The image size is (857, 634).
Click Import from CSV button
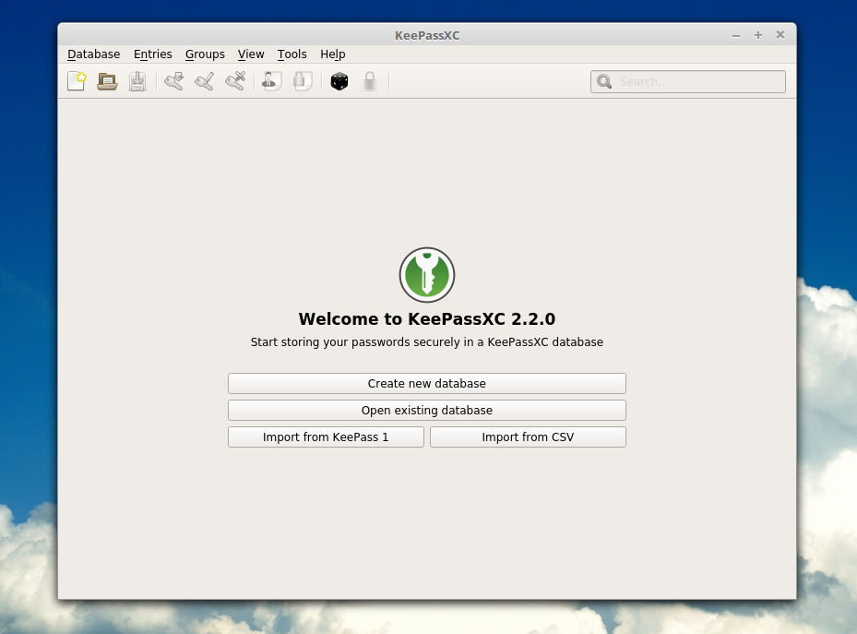(528, 437)
